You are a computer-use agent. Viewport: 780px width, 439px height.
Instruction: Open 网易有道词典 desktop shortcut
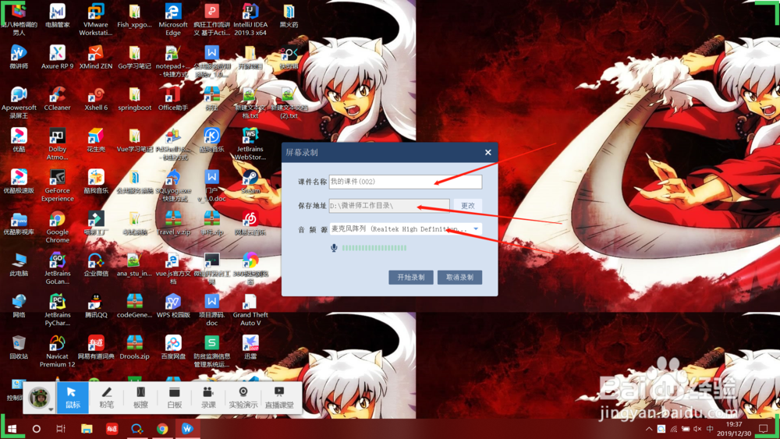click(x=95, y=347)
